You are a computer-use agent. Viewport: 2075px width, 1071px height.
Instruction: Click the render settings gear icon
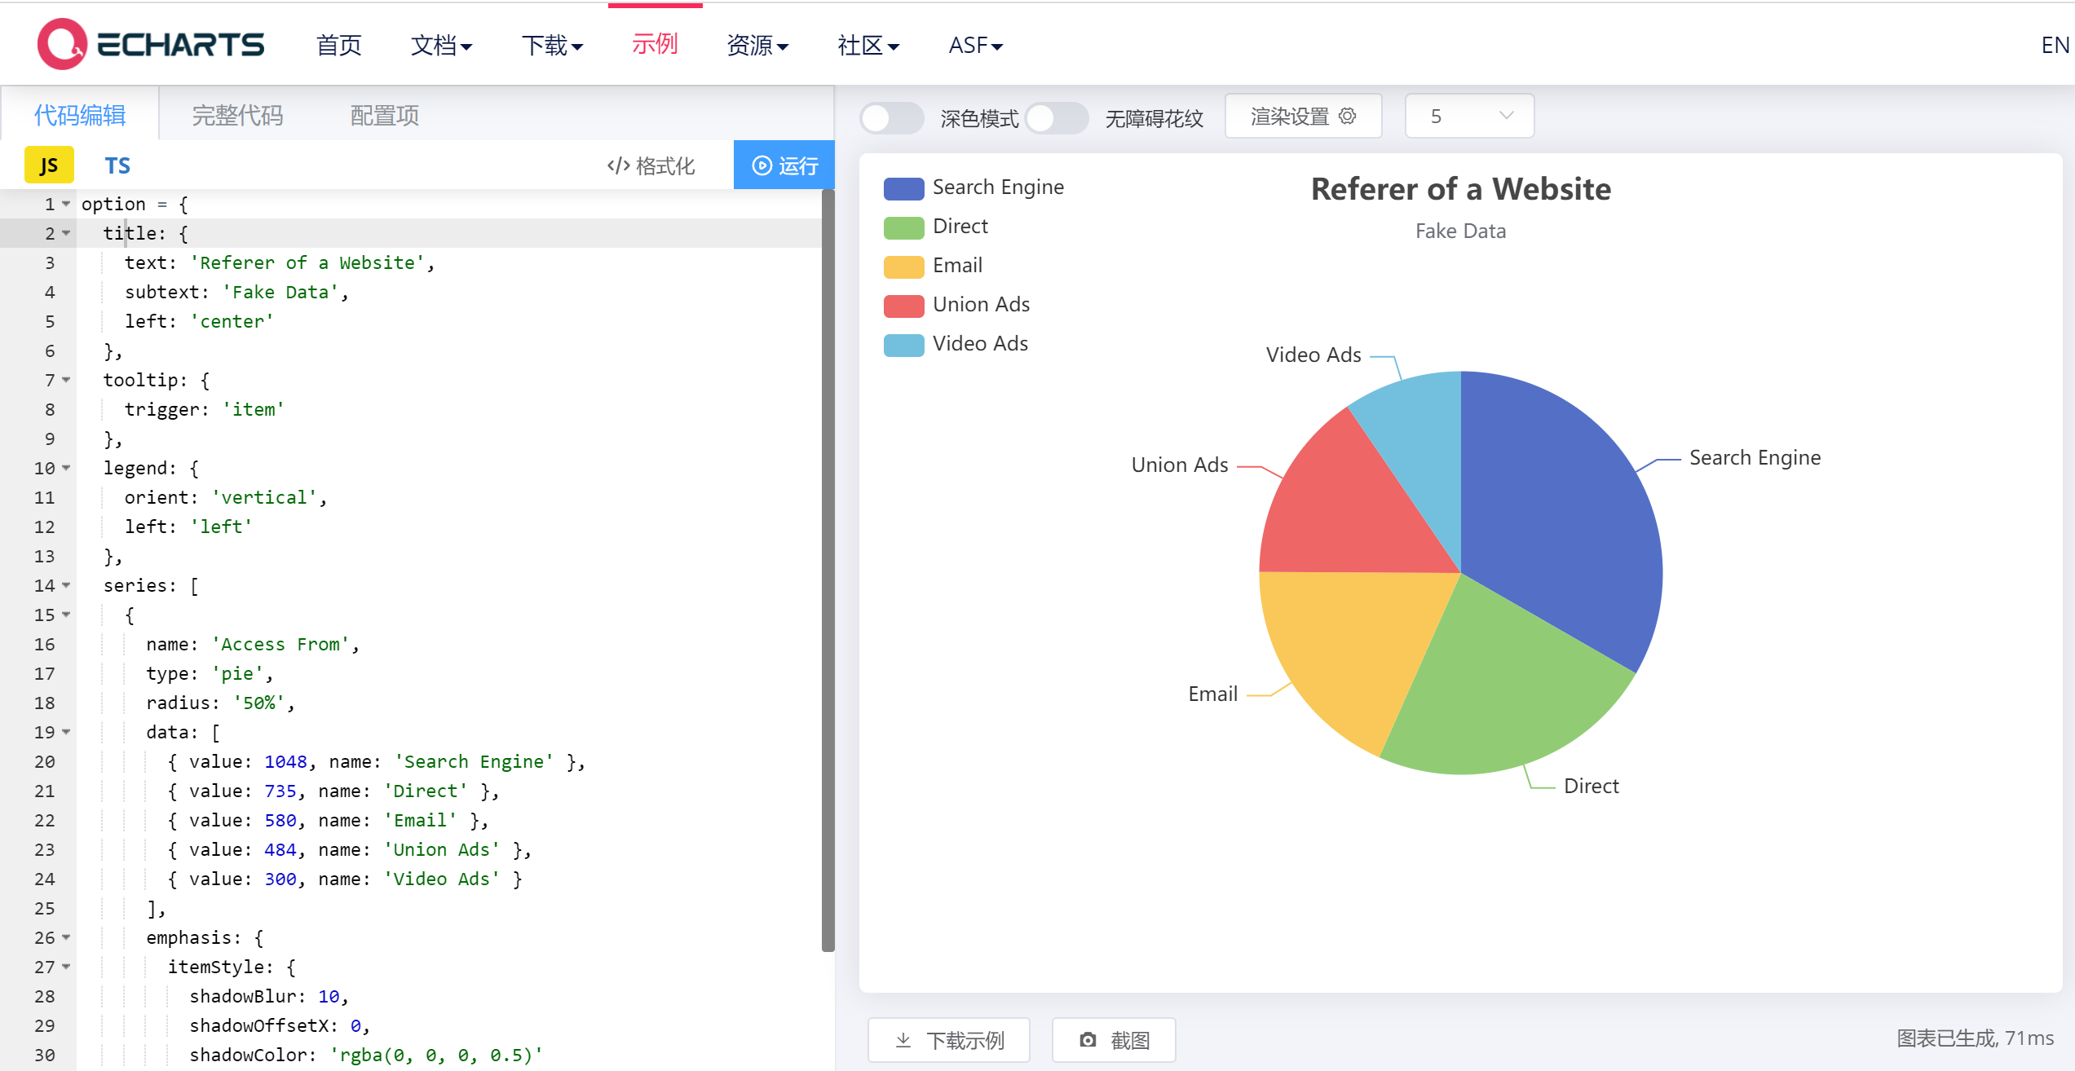[x=1348, y=116]
